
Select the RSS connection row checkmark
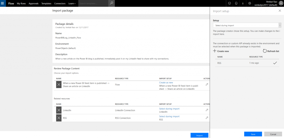pos(275,63)
